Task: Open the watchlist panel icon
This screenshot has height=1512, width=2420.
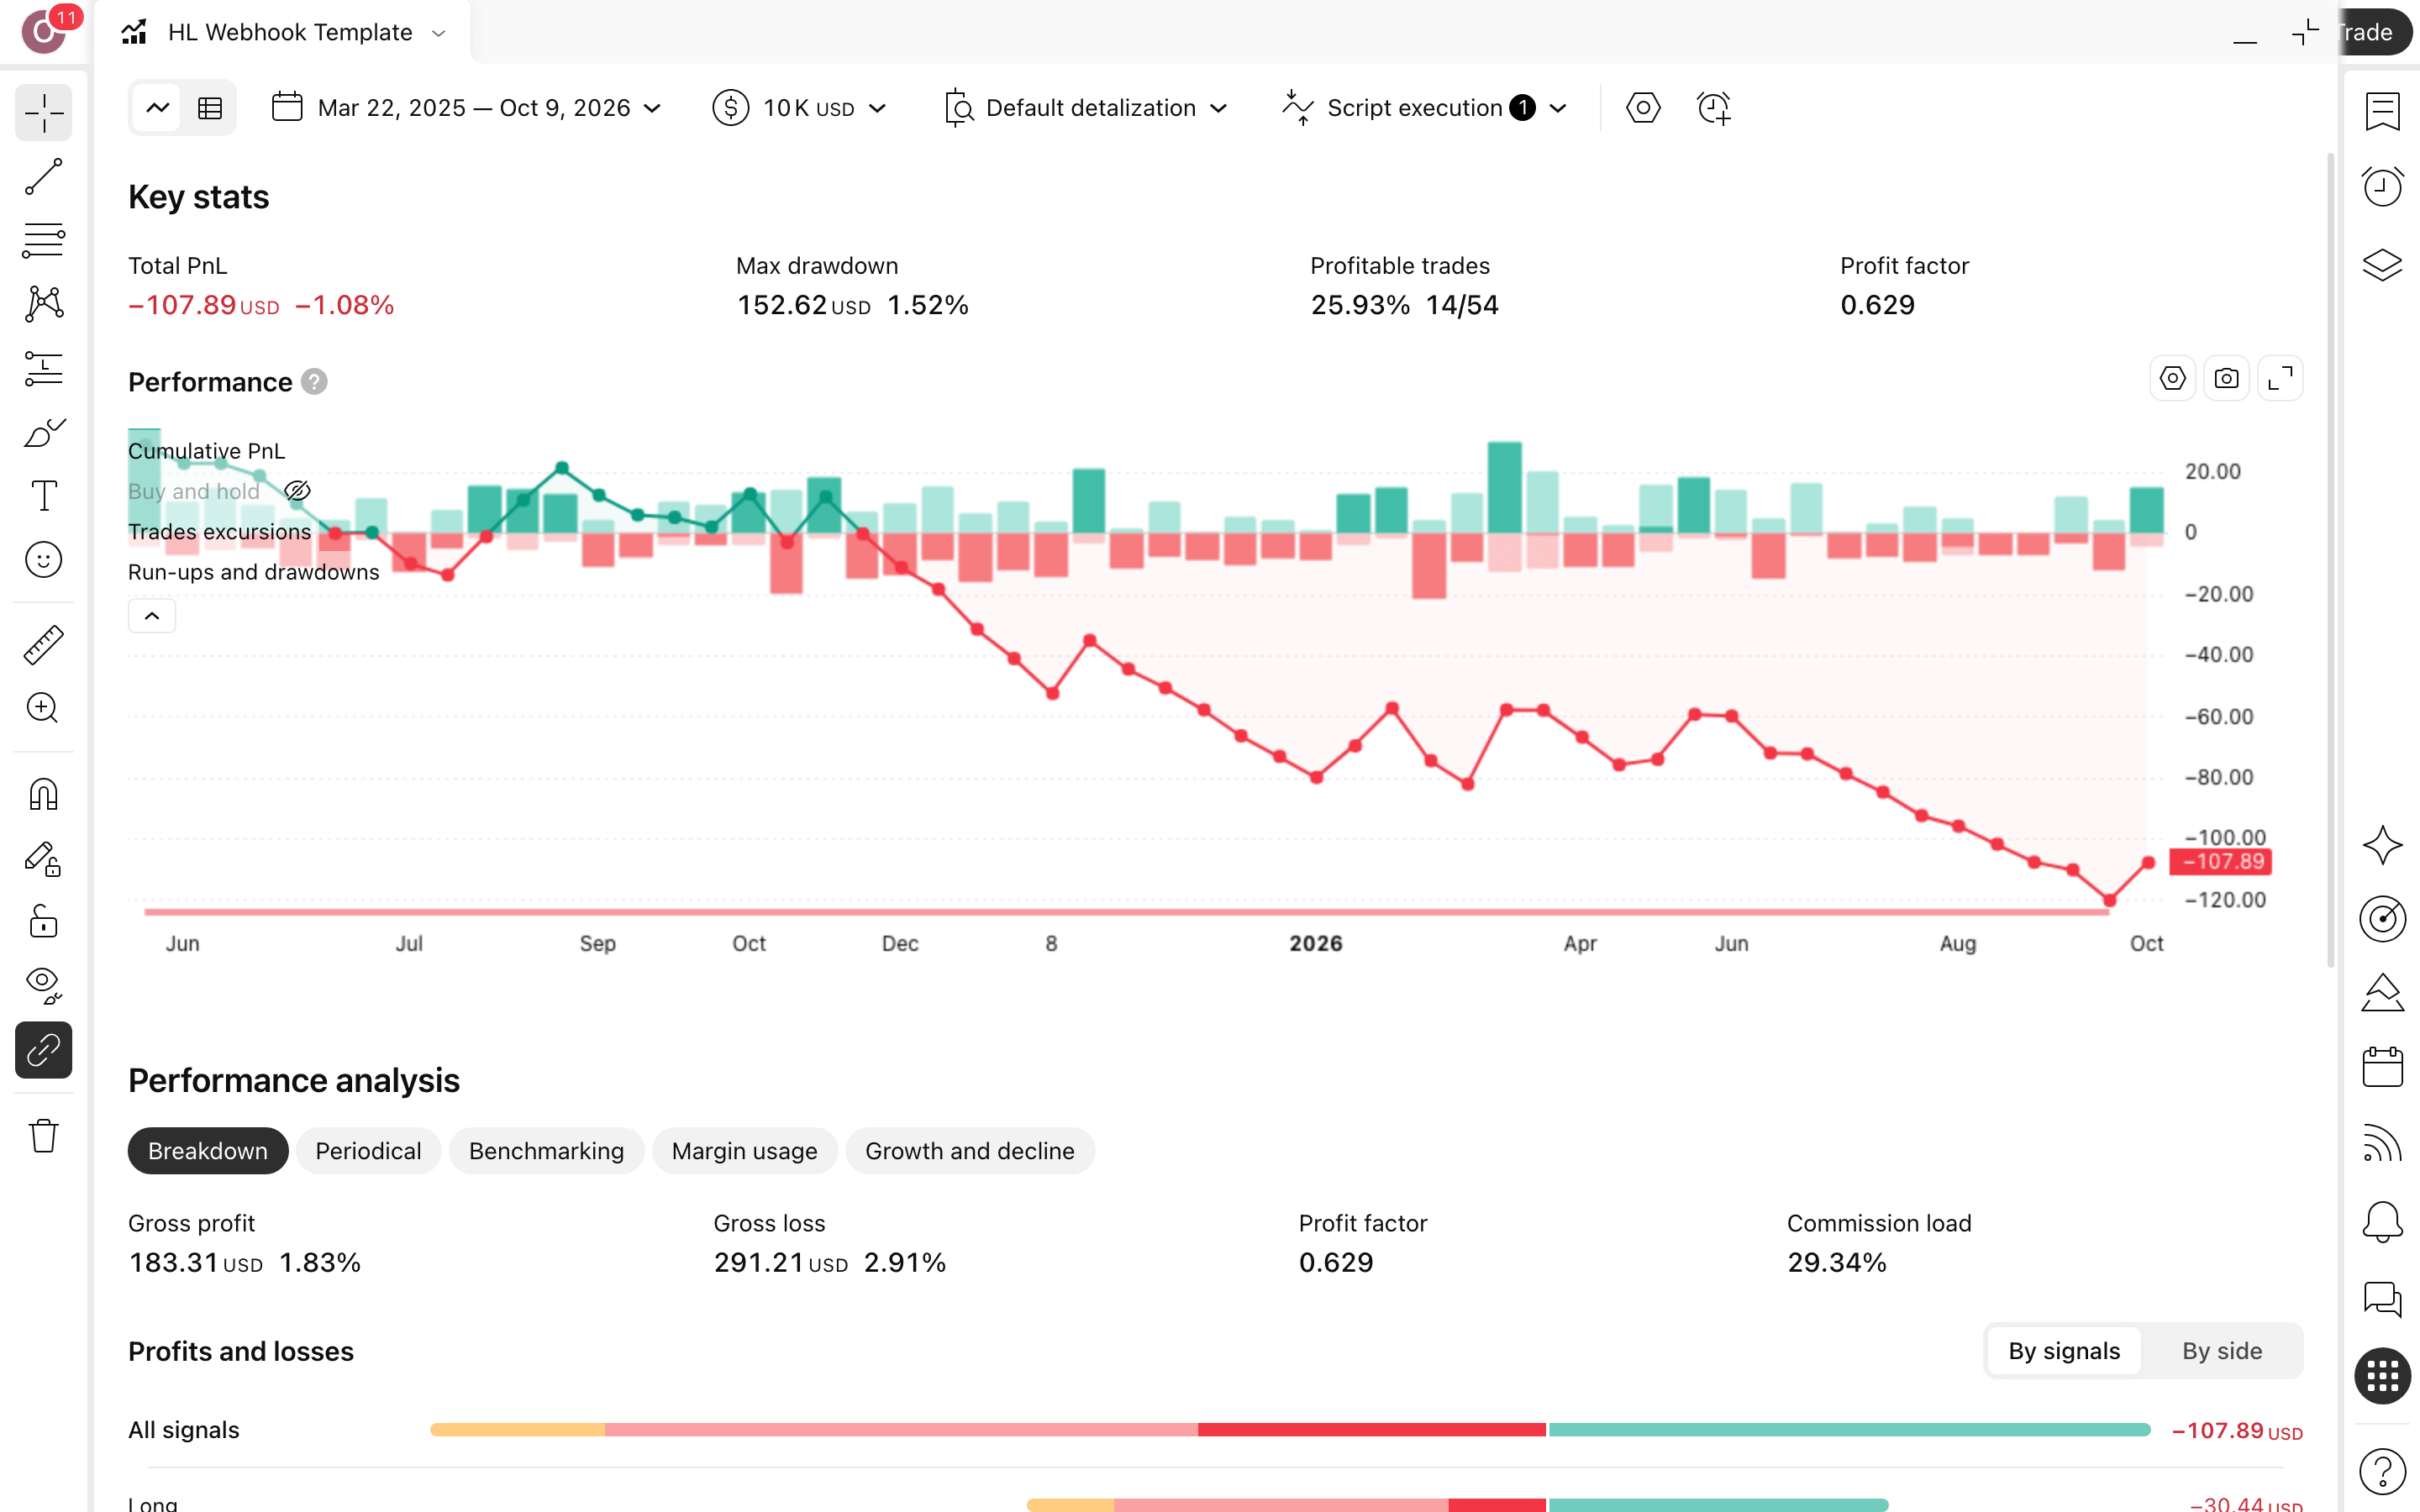Action: (x=2382, y=111)
